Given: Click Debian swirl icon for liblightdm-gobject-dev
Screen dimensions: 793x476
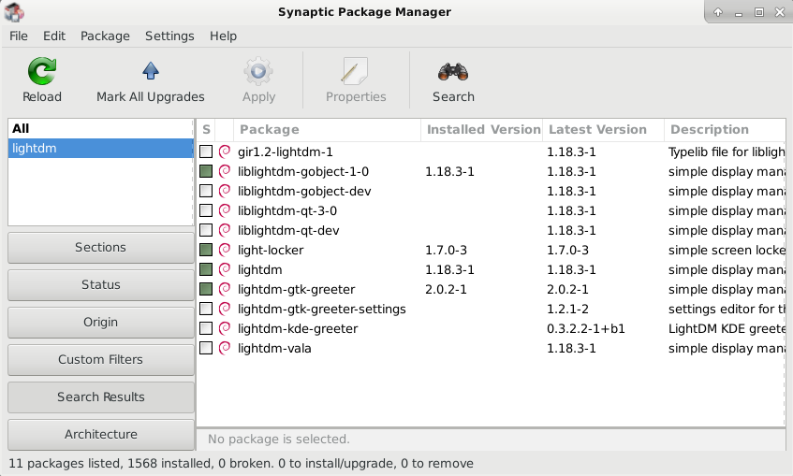Looking at the screenshot, I should point(225,191).
